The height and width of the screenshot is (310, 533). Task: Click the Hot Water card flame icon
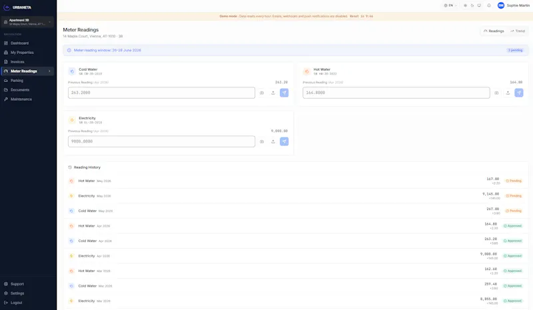[306, 71]
